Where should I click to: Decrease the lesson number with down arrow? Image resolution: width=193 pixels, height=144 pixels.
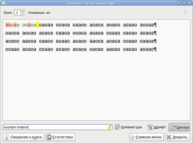point(22,14)
